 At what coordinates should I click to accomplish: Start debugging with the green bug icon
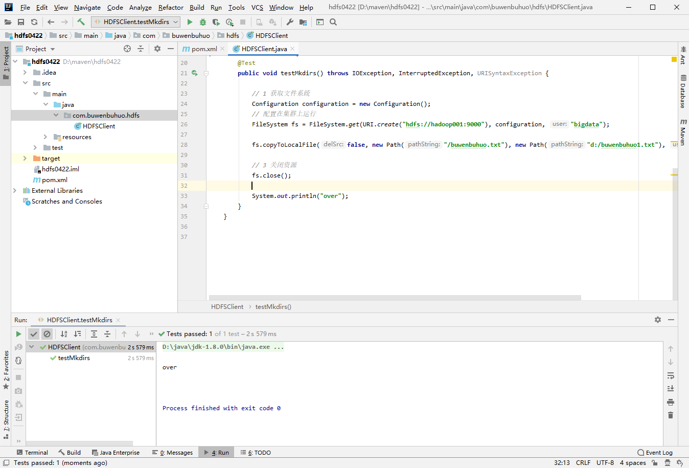pyautogui.click(x=203, y=22)
